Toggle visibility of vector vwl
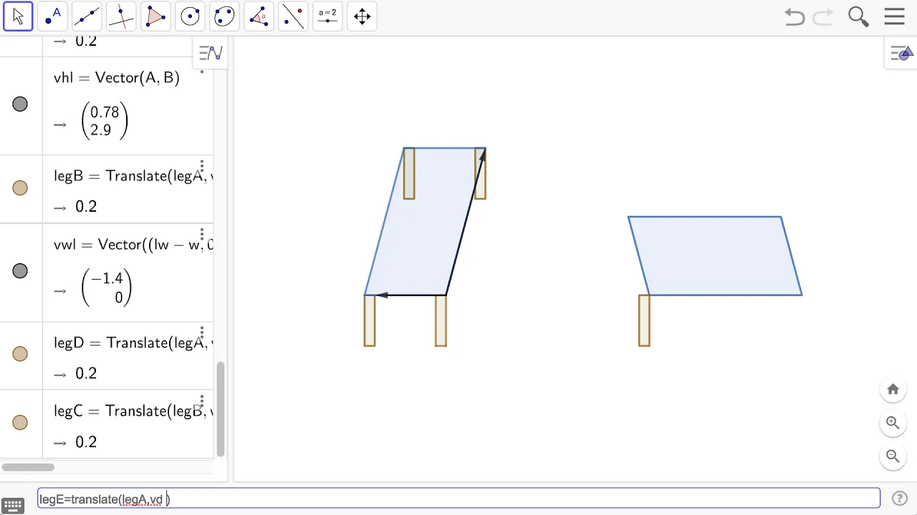 [x=20, y=271]
